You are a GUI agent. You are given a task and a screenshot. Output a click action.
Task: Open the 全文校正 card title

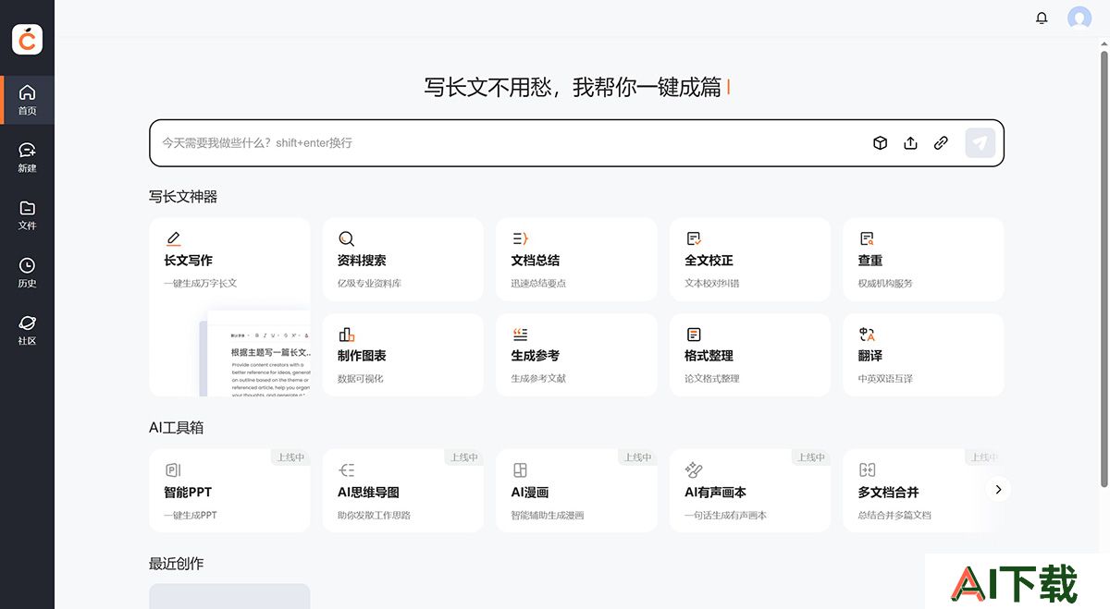[x=709, y=261]
